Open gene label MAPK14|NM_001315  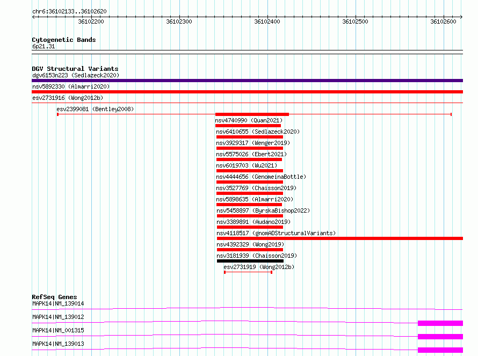coord(58,330)
